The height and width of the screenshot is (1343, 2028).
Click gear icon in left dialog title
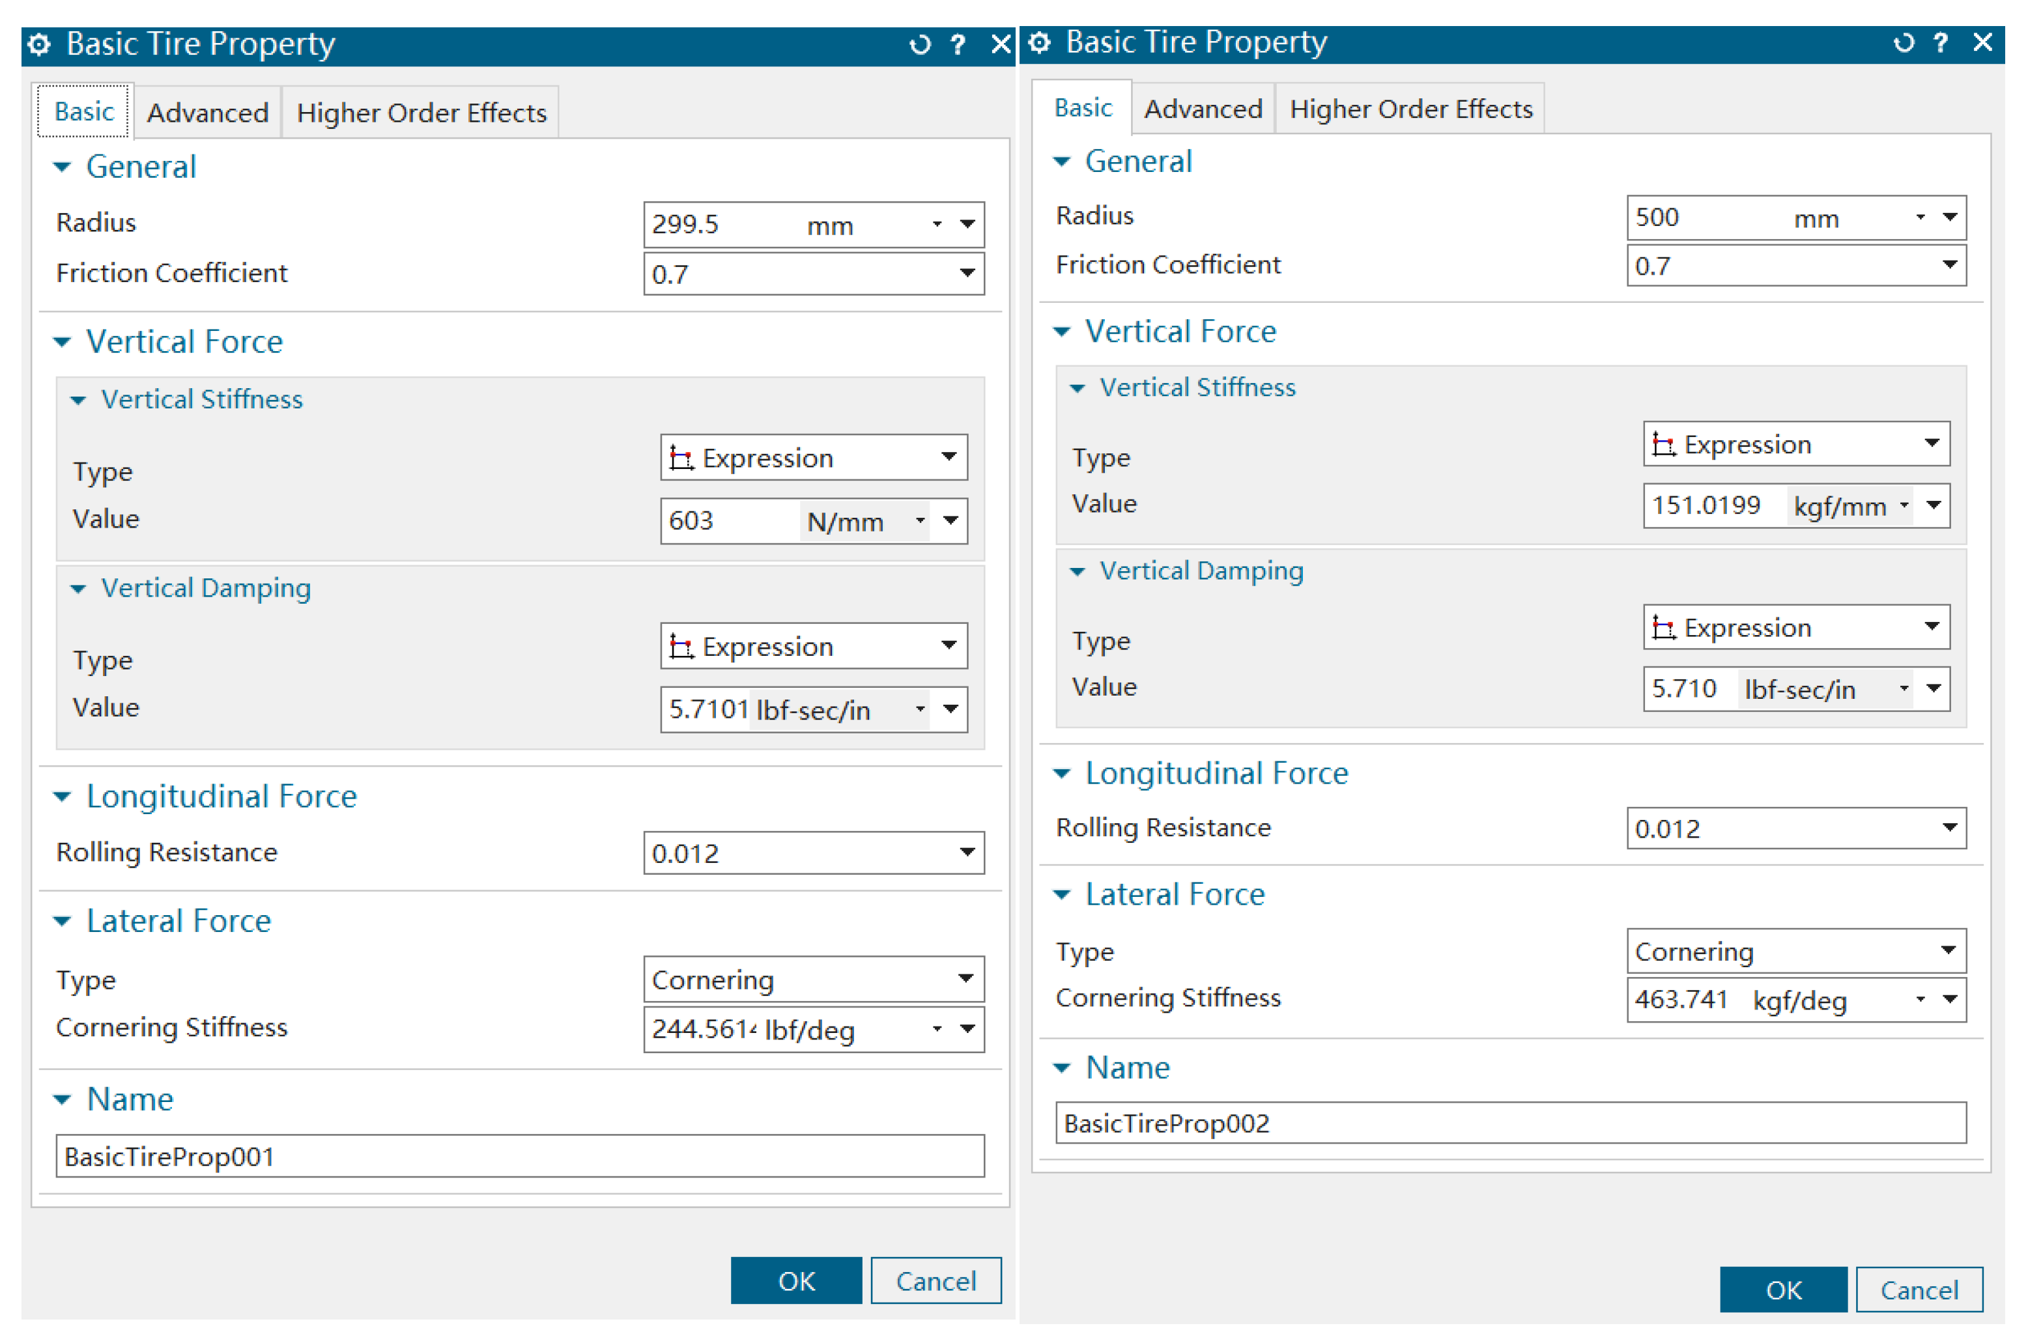pyautogui.click(x=39, y=44)
